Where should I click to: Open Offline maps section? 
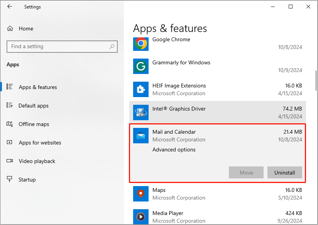34,124
